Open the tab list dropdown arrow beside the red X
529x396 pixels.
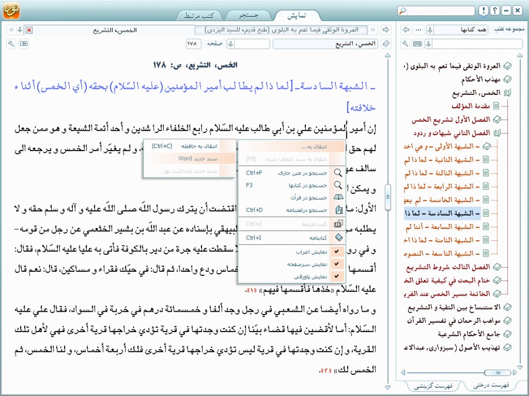click(x=20, y=30)
